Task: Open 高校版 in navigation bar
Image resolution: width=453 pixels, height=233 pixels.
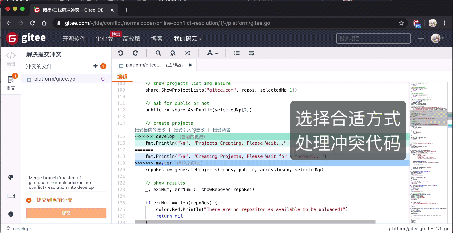Action: [132, 39]
